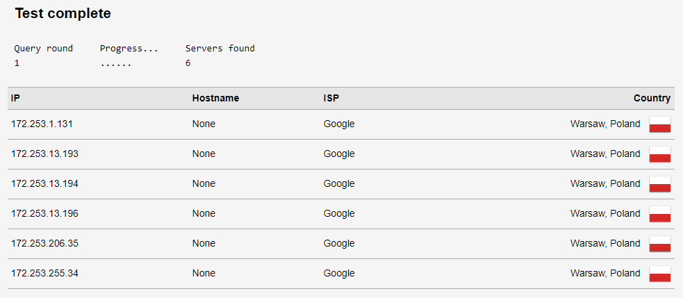Click Google ISP in the 172.253.255.34 row

[339, 274]
